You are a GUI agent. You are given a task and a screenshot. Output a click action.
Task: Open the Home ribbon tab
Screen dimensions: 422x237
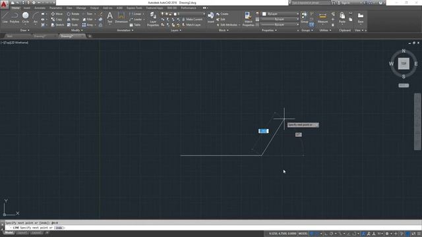(x=16, y=8)
